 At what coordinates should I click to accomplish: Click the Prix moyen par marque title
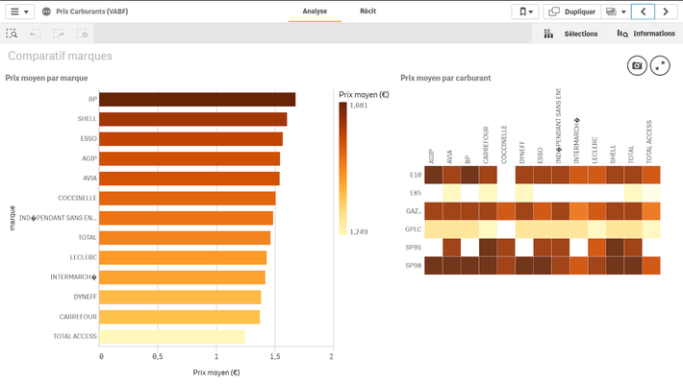(x=46, y=78)
